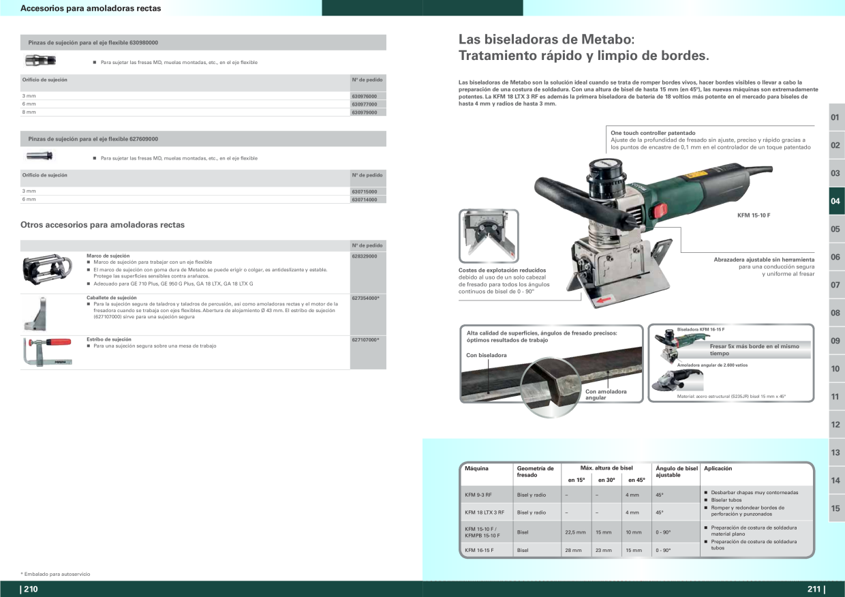The image size is (845, 597).
Task: Jump to chapter tab 11
Action: pos(836,397)
